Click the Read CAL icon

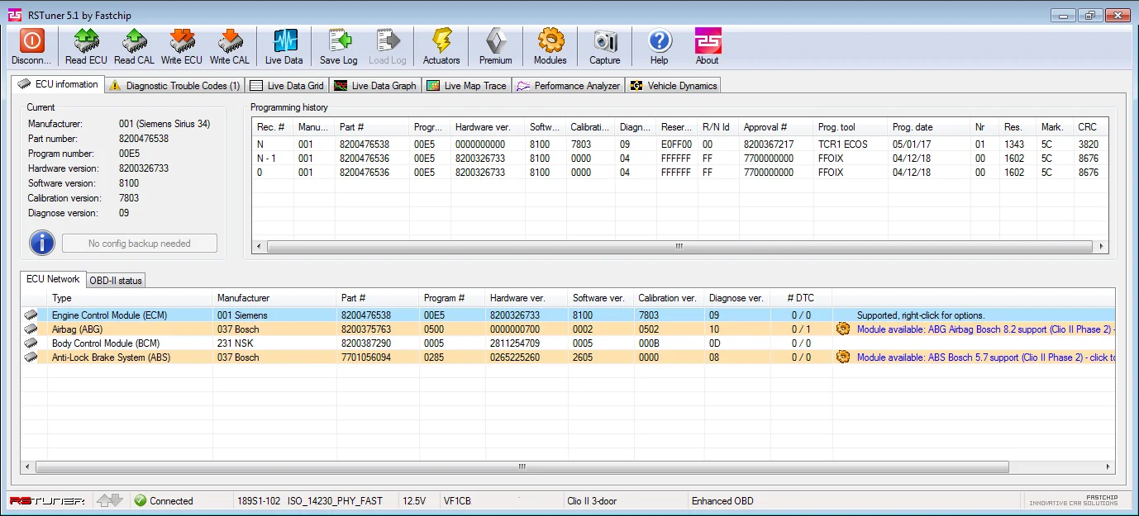click(134, 40)
